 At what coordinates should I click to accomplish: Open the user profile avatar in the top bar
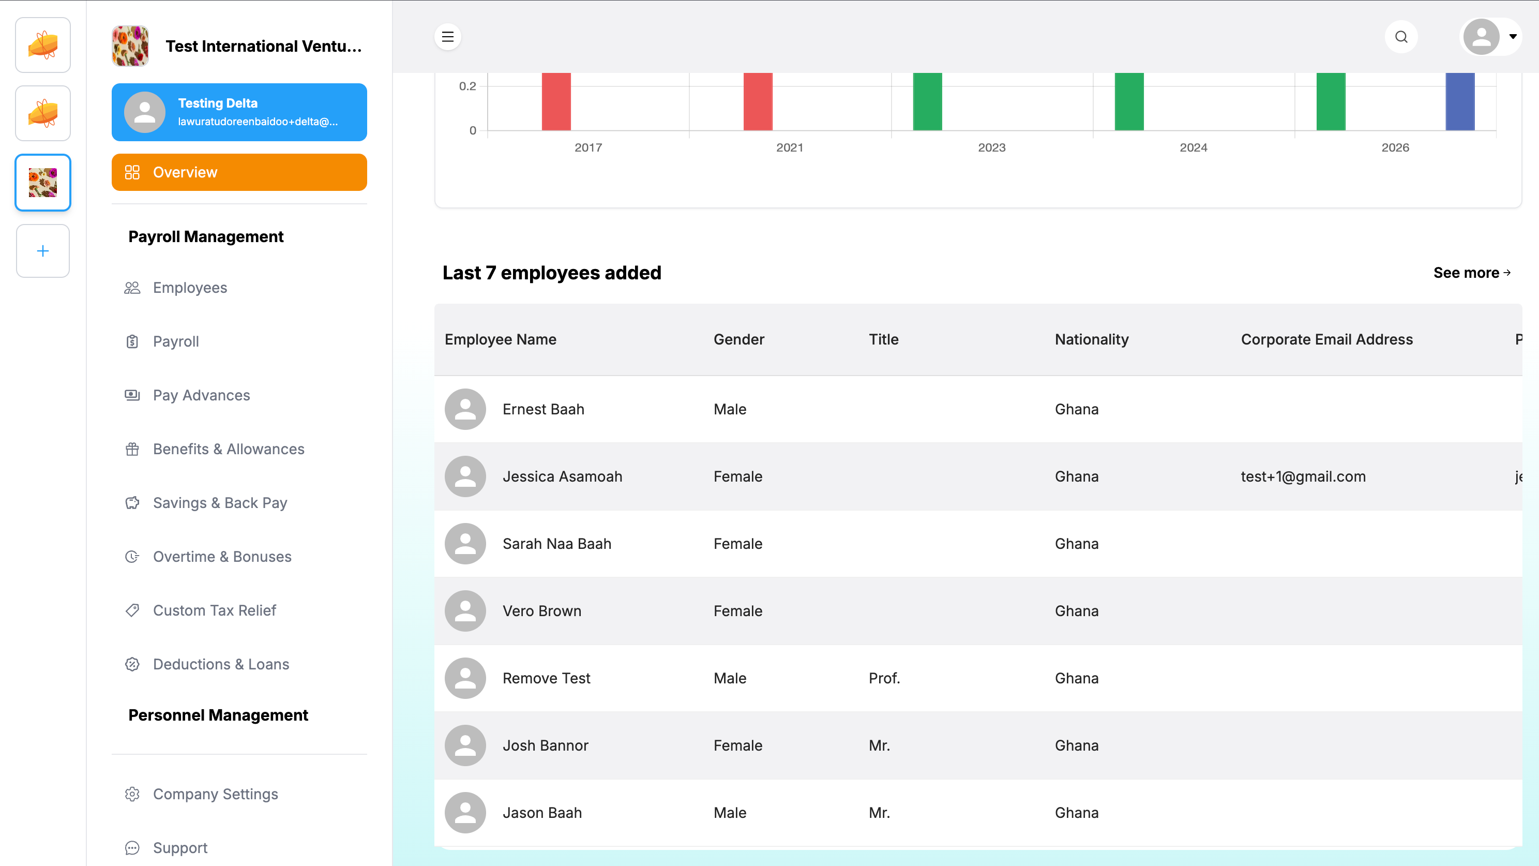[x=1482, y=36]
